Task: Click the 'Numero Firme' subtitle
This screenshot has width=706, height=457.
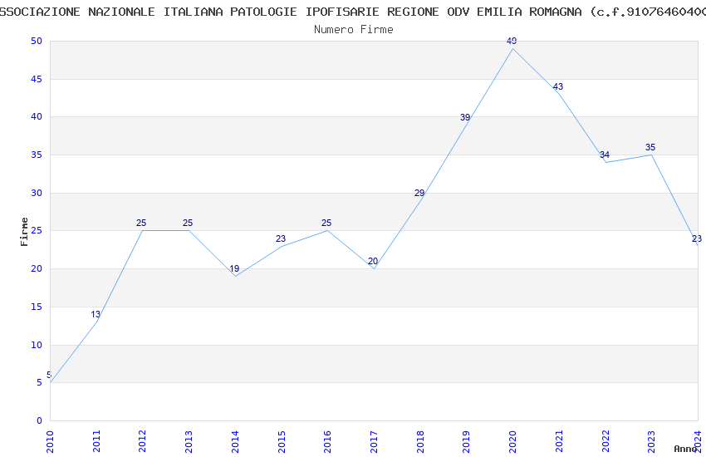Action: 354,30
